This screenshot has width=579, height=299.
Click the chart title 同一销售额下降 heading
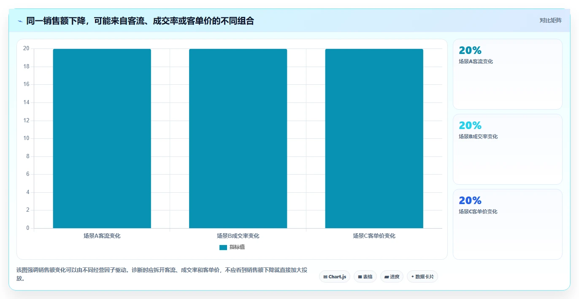click(x=140, y=21)
